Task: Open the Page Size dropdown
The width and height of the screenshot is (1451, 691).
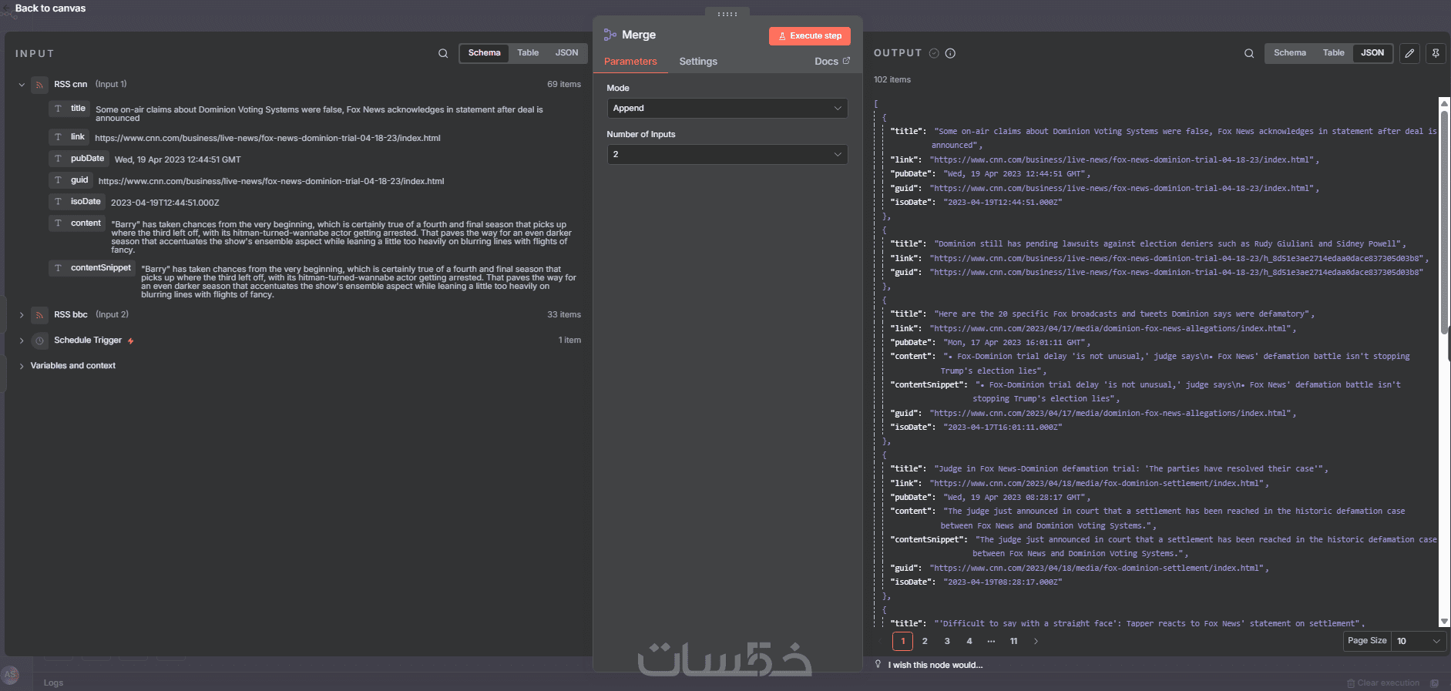Action: (1417, 641)
